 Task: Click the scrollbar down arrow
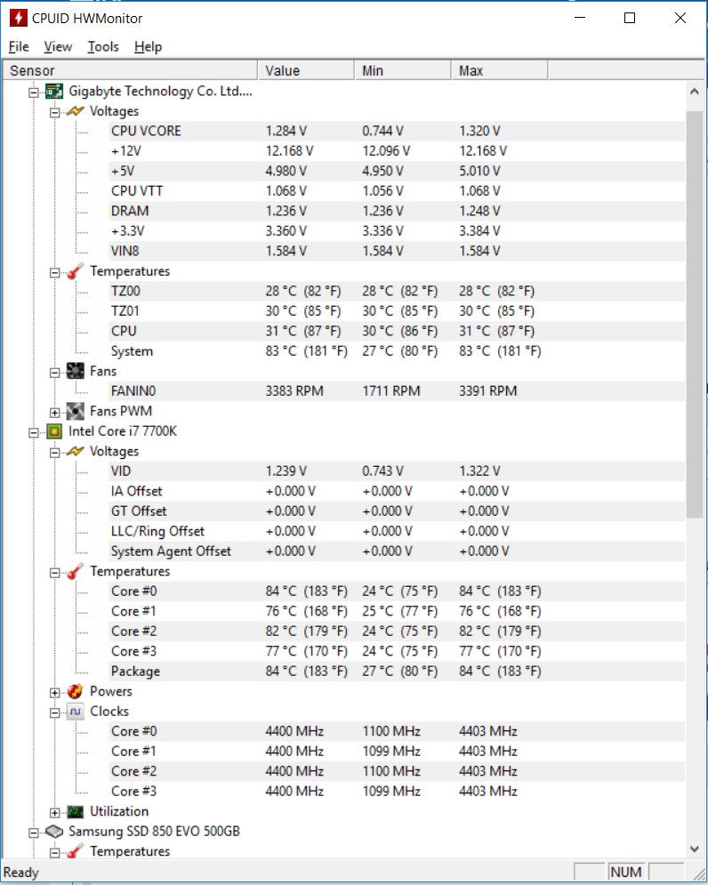pos(695,849)
